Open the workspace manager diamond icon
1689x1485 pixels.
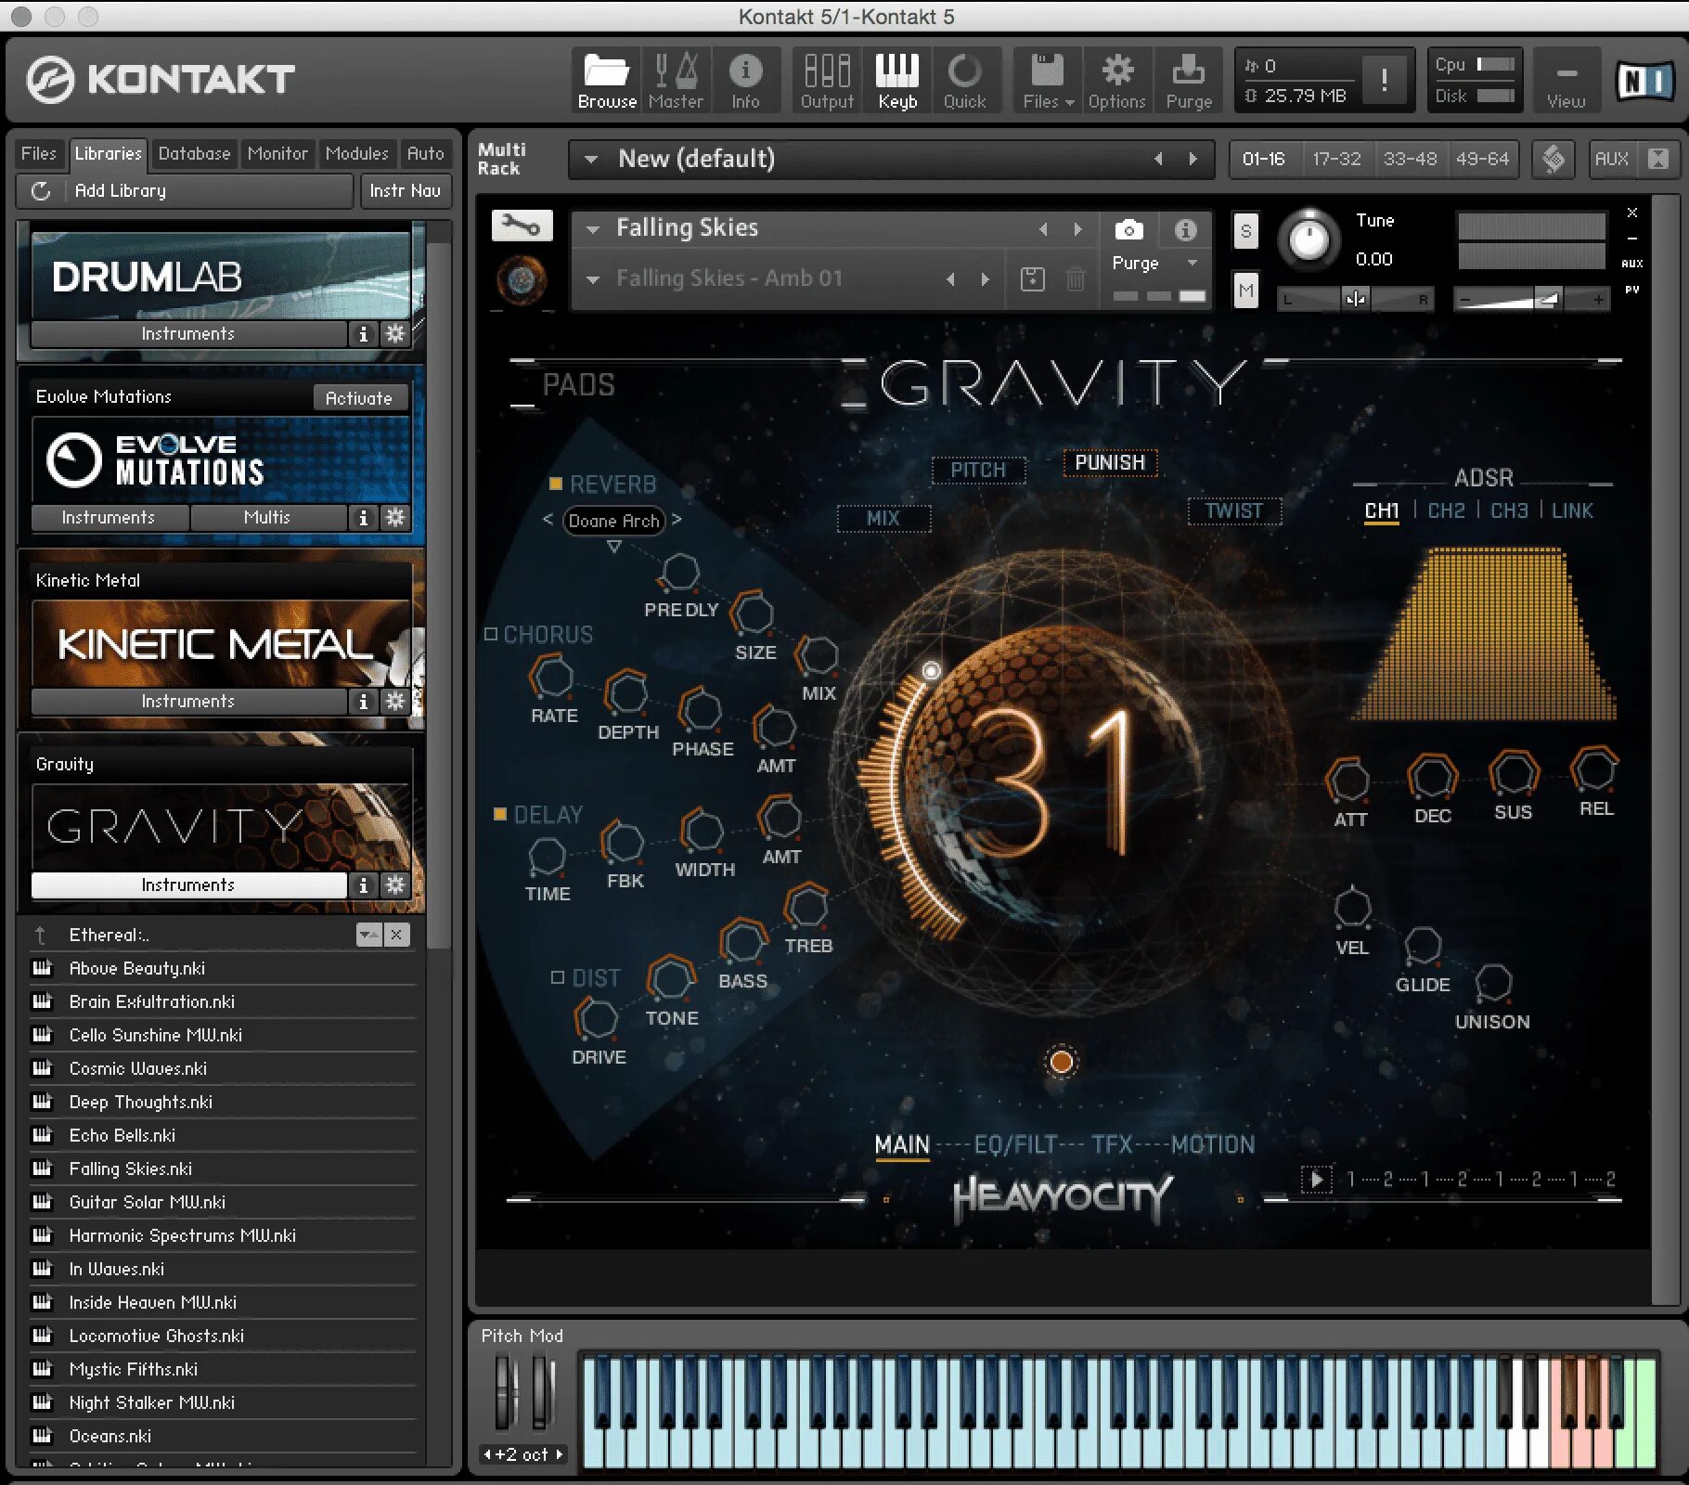click(1554, 159)
